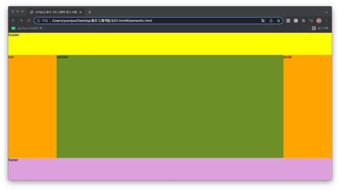Go forward to the next page

coord(21,21)
